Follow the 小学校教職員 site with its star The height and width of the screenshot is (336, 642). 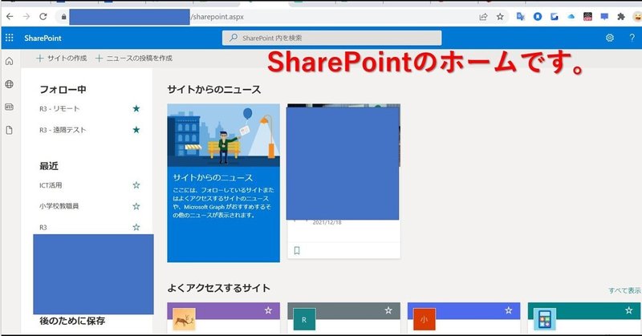[x=136, y=206]
